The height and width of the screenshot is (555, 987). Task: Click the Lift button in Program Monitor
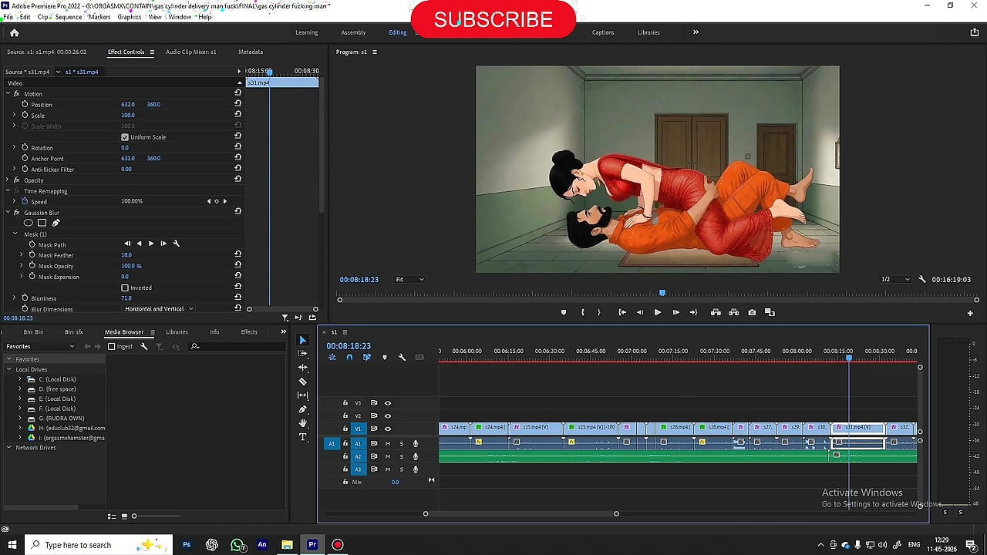pos(716,312)
